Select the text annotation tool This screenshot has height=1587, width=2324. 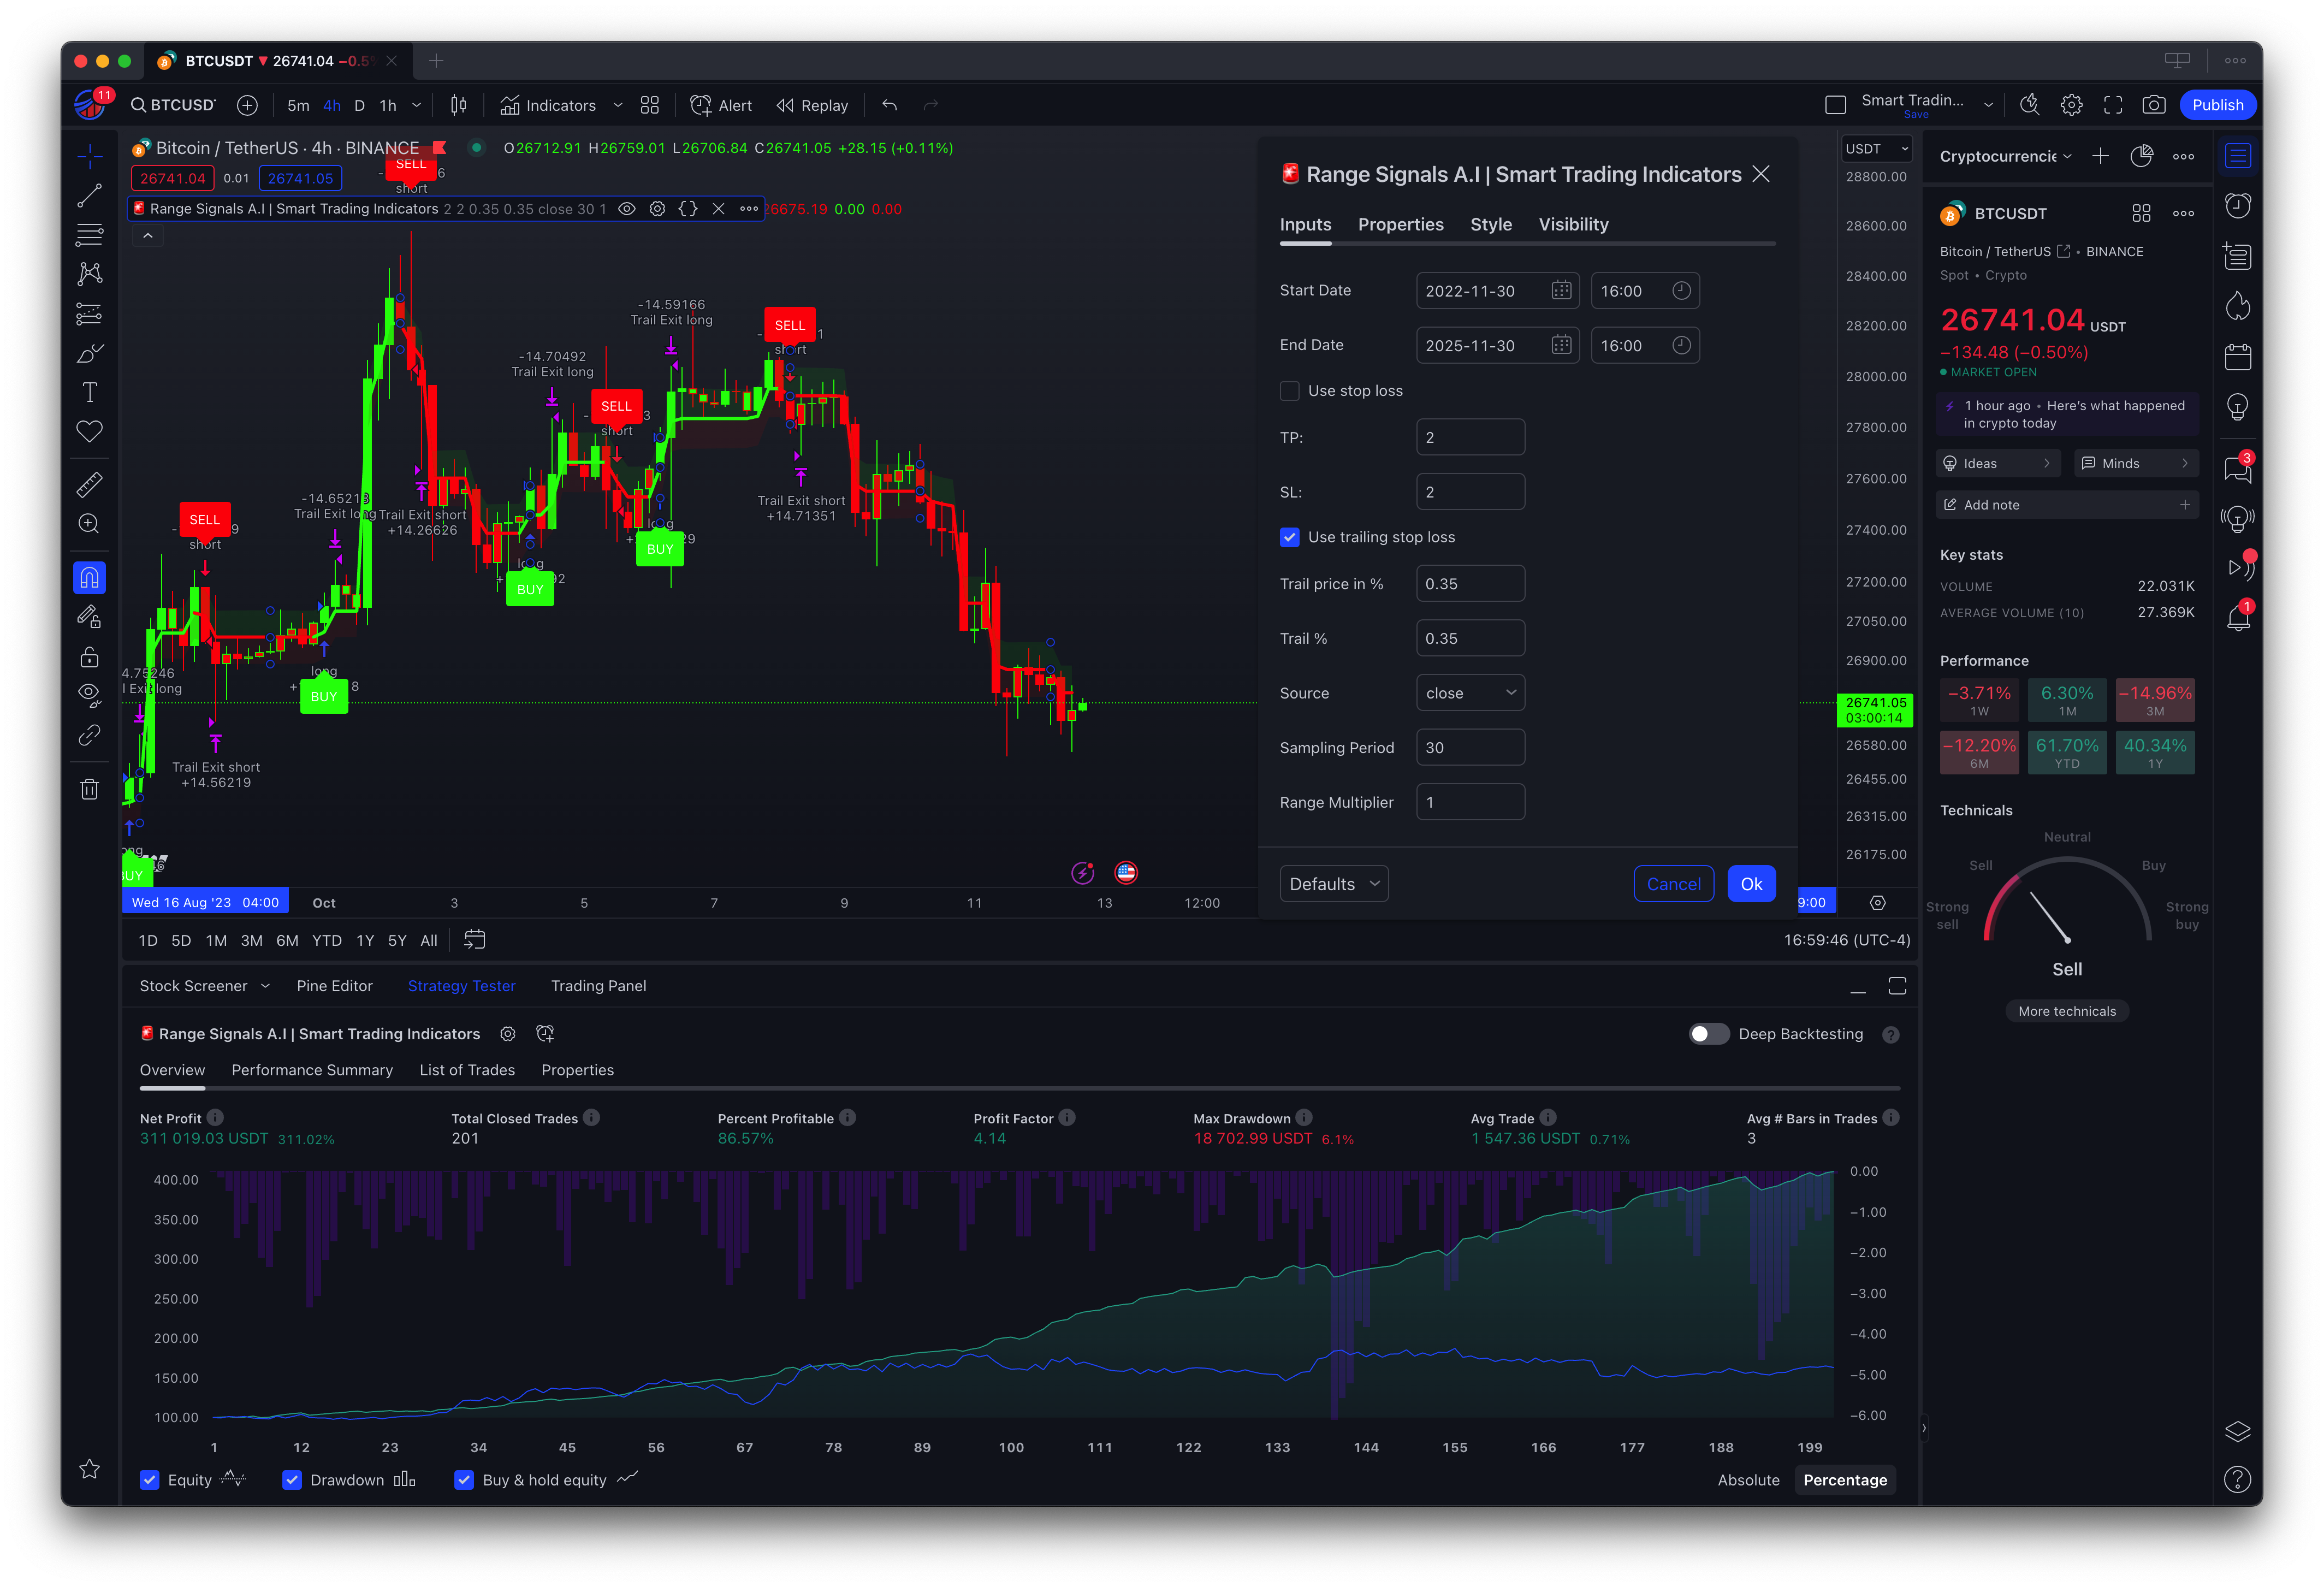tap(89, 392)
